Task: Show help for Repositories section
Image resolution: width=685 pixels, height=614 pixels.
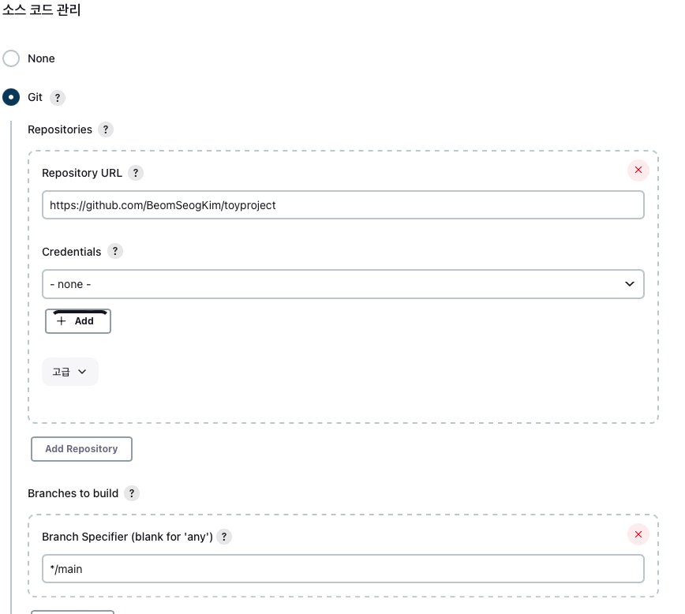Action: coord(106,129)
